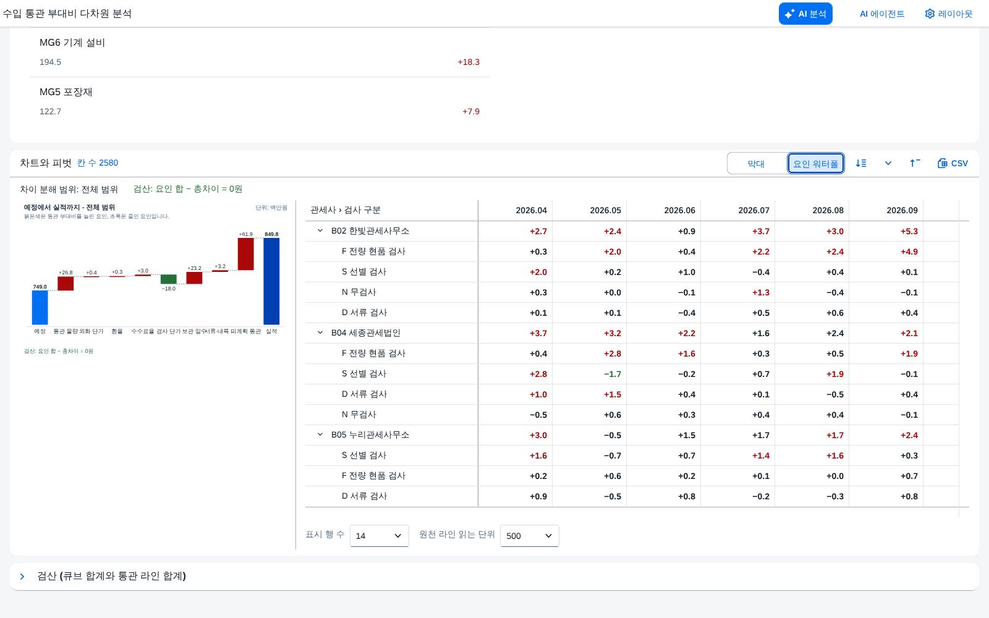Open the AI 에이전트 link
The height and width of the screenshot is (618, 989).
pyautogui.click(x=882, y=14)
